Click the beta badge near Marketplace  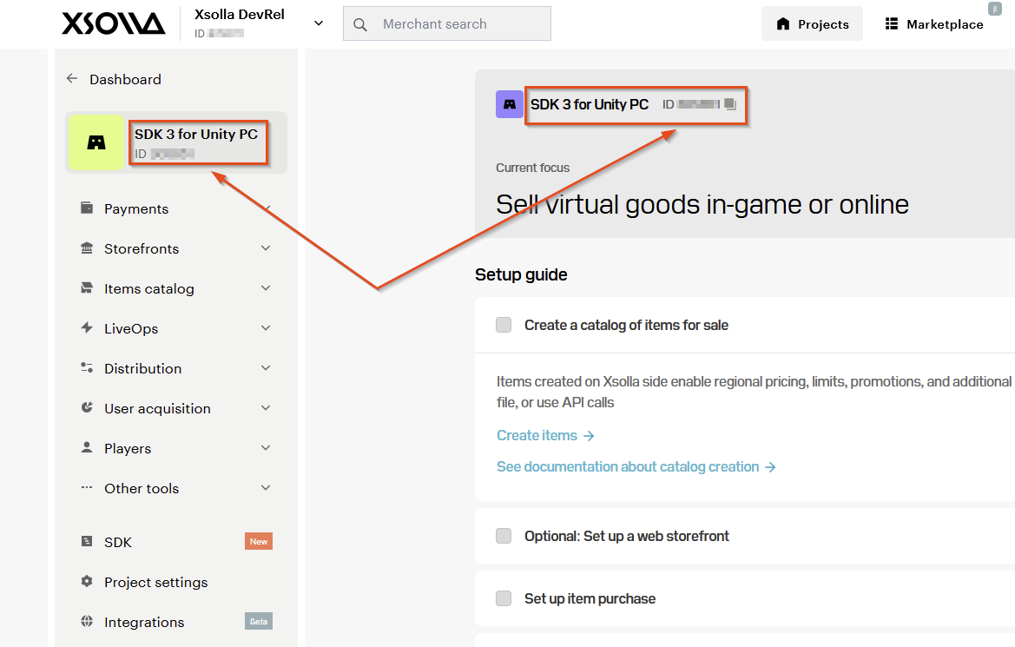click(995, 9)
